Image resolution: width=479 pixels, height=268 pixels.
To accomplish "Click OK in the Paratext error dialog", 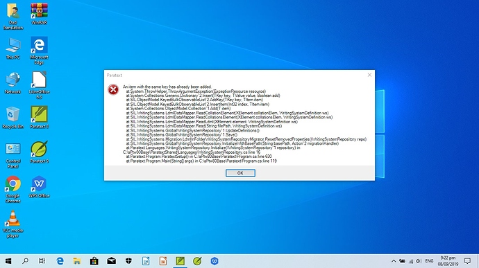I will pyautogui.click(x=240, y=173).
